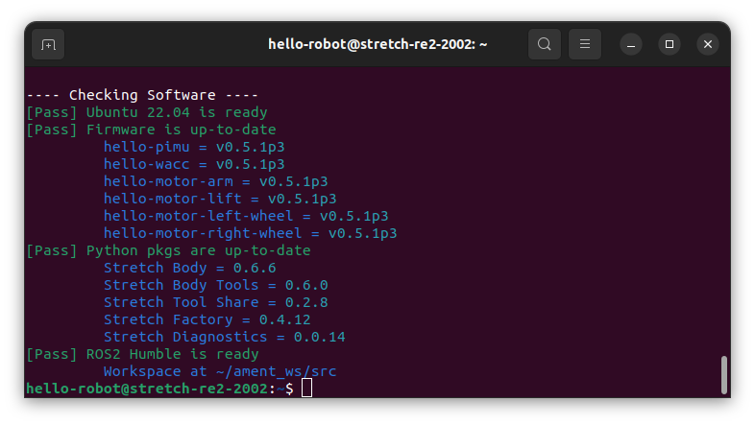Click the hello-pimu version line
Image resolution: width=755 pixels, height=425 pixels.
tap(194, 147)
